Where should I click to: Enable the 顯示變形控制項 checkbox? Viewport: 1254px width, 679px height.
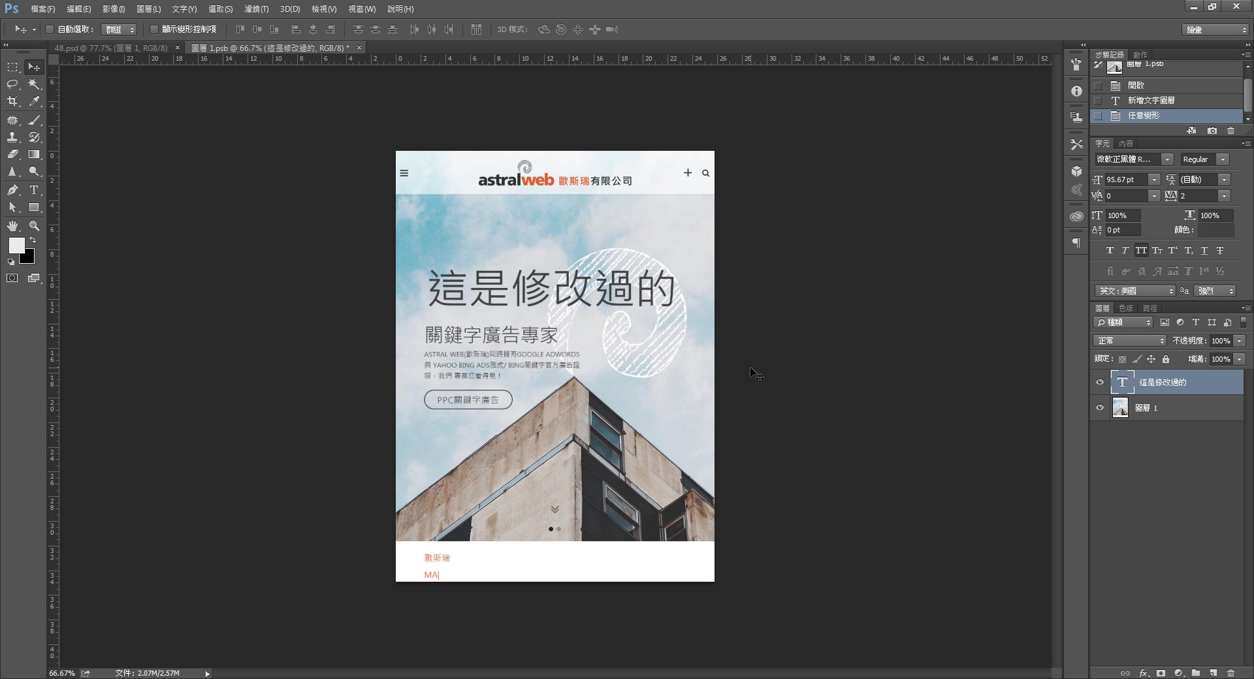pos(154,29)
